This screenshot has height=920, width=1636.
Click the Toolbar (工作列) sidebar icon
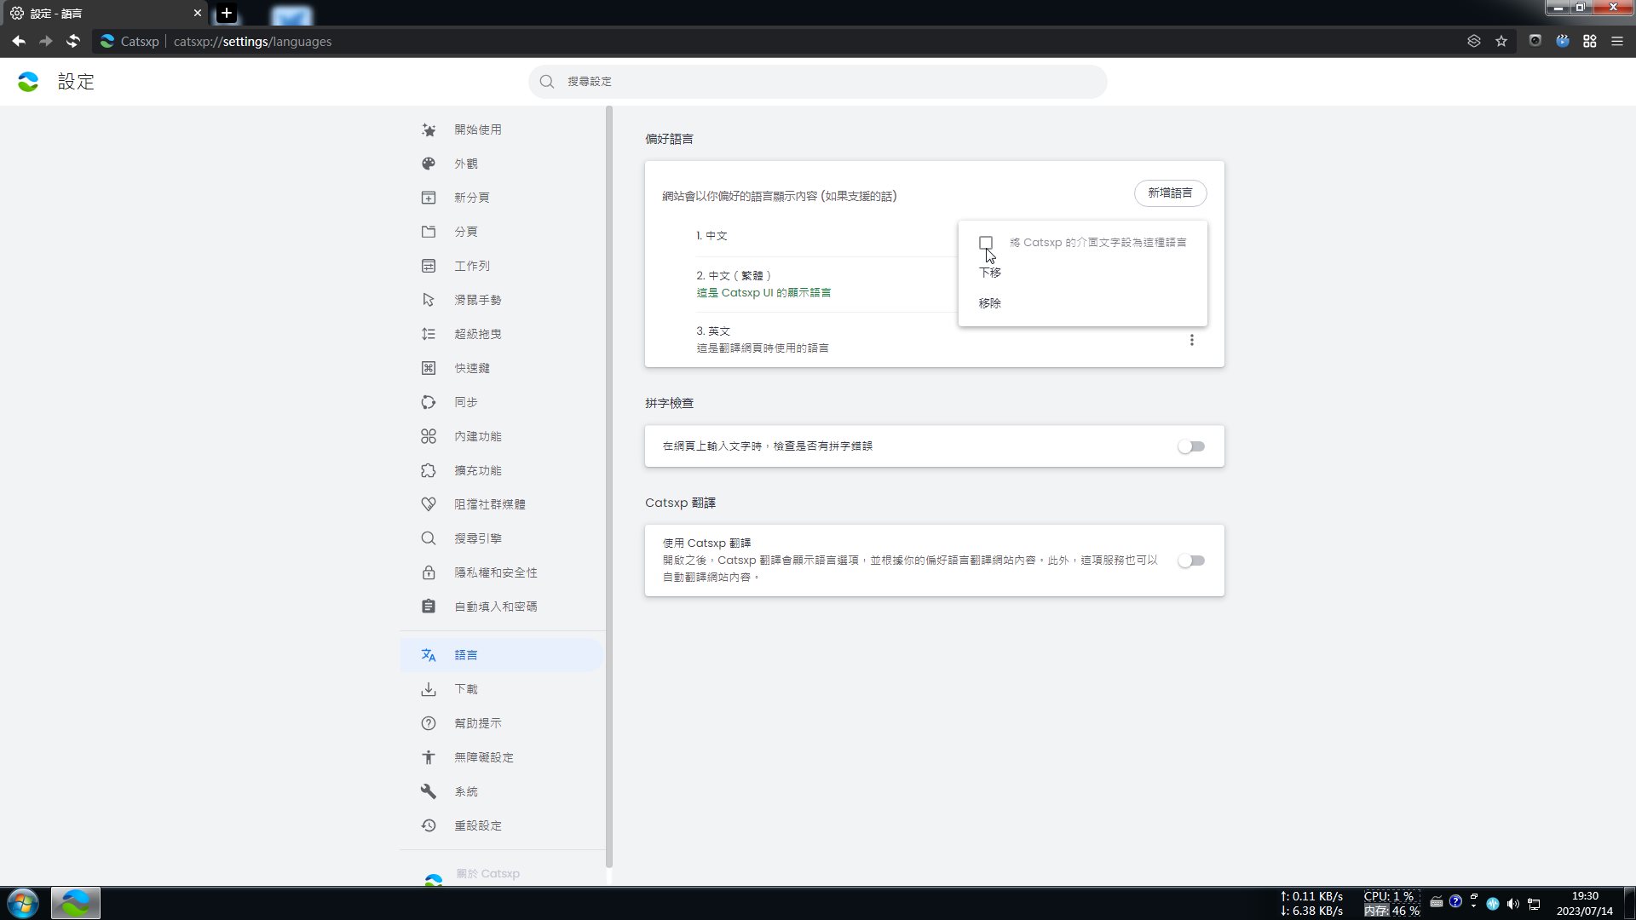[x=429, y=266]
